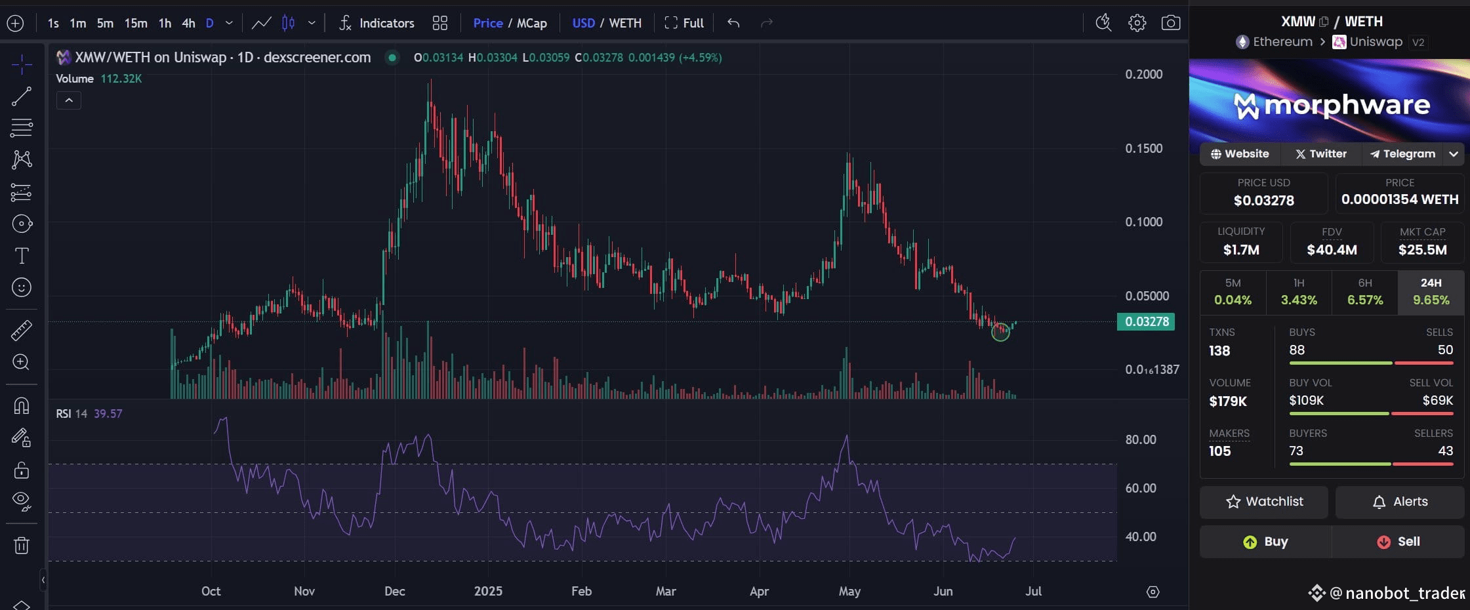
Task: Select the 1h timeframe
Action: pos(165,24)
